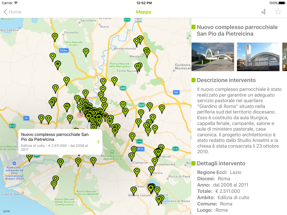Tap 'Diocesi: Roma' row
Screen dimensions: 287x215
point(214,179)
